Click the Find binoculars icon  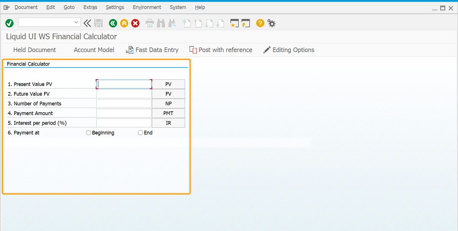[161, 23]
